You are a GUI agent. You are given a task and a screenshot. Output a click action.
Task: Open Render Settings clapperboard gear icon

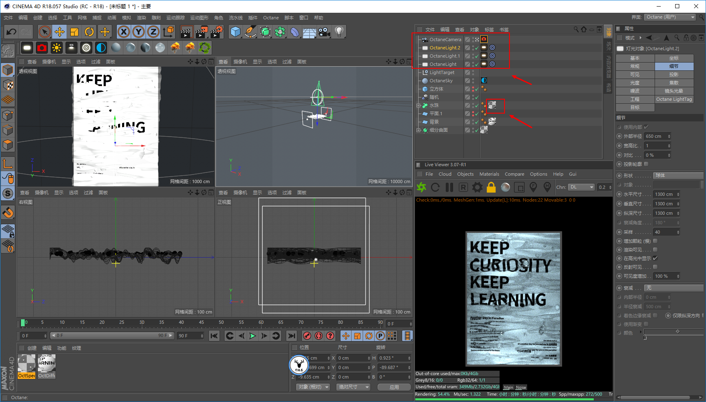pyautogui.click(x=217, y=32)
